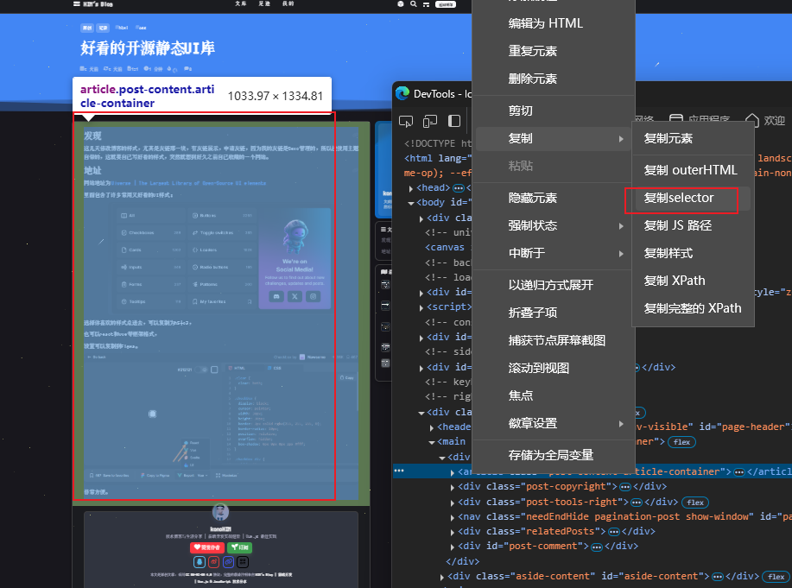Expand the nav pagination-post node
The image size is (792, 588).
tap(452, 517)
